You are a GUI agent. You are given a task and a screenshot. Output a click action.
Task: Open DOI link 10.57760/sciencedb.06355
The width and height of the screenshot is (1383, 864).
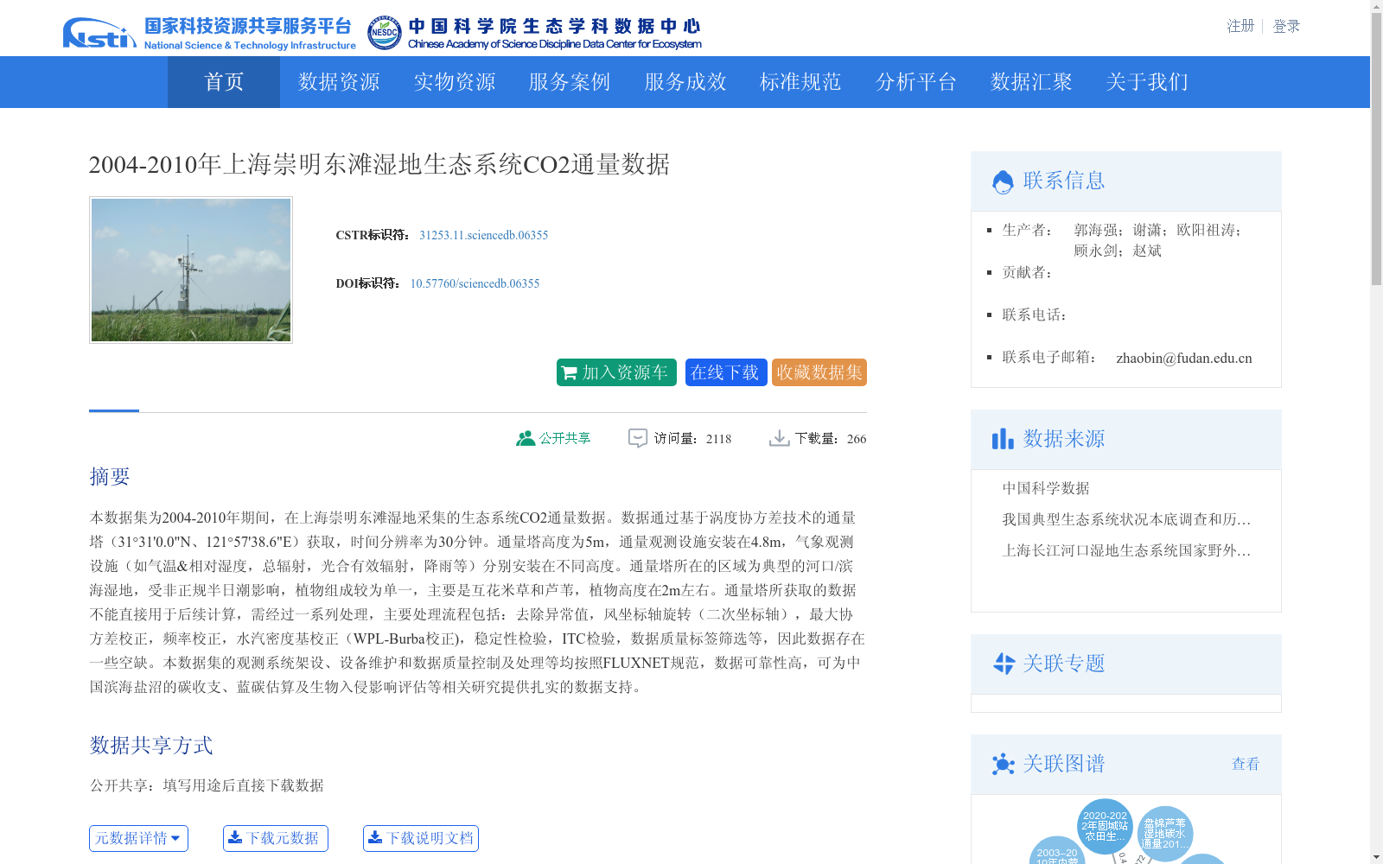pos(475,283)
